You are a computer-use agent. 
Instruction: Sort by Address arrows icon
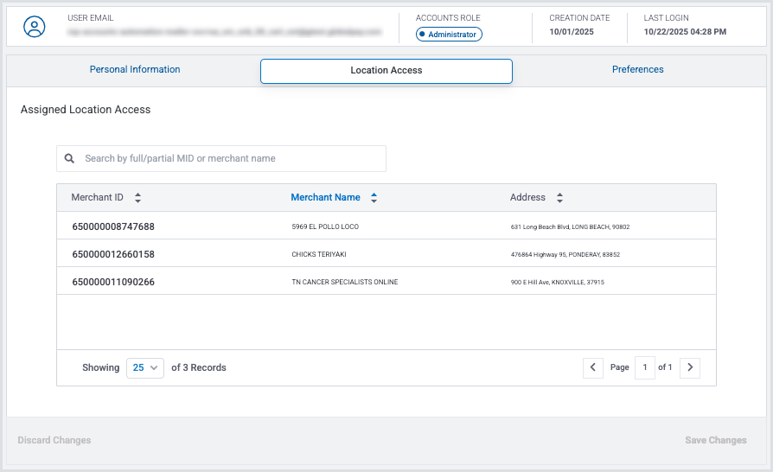pos(559,198)
